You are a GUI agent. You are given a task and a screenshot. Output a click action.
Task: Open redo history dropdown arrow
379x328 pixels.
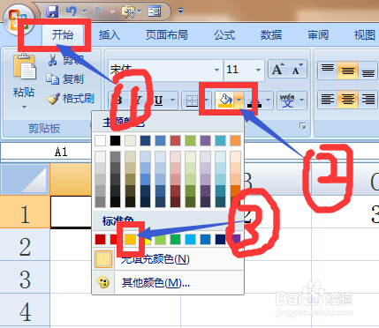112,11
